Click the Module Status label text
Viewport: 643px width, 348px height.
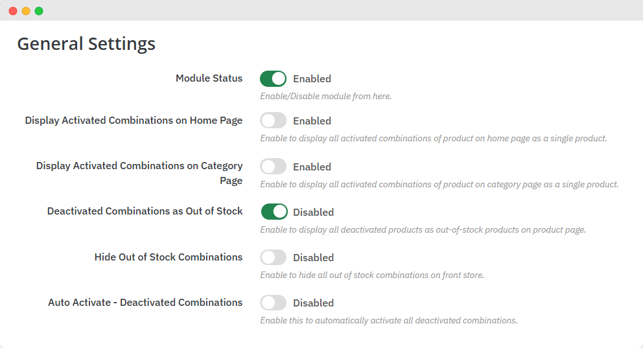[x=209, y=78]
